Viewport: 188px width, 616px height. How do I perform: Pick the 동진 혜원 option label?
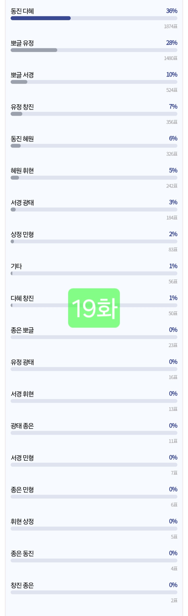pyautogui.click(x=22, y=139)
